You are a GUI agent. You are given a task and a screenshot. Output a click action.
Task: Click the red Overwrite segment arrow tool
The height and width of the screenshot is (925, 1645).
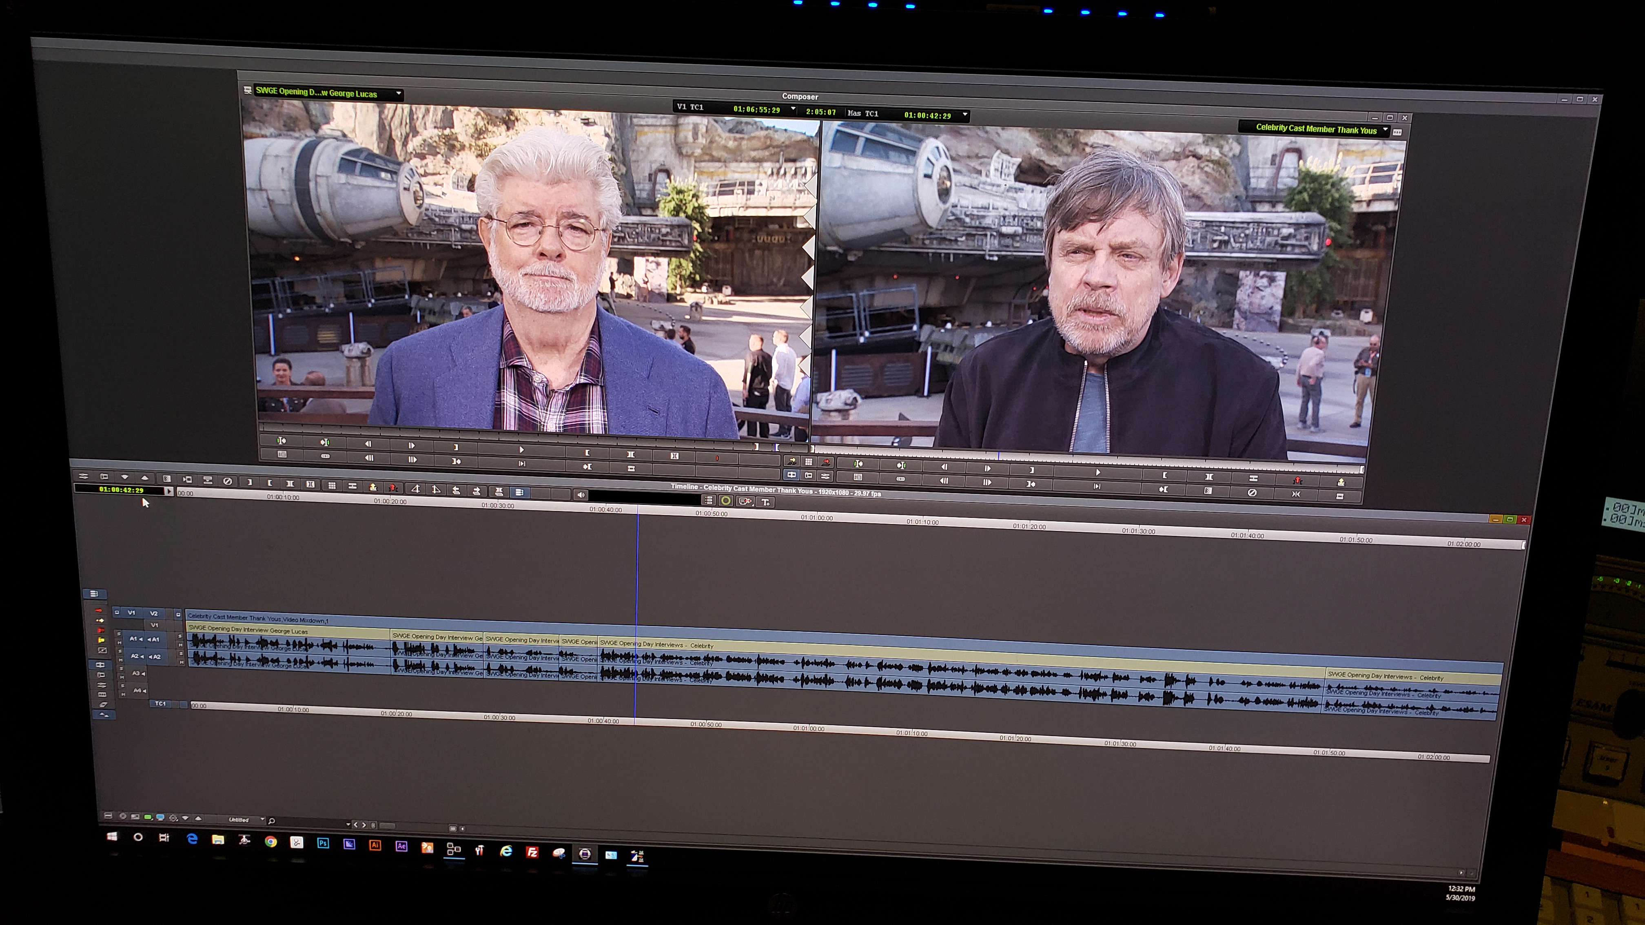(x=98, y=611)
